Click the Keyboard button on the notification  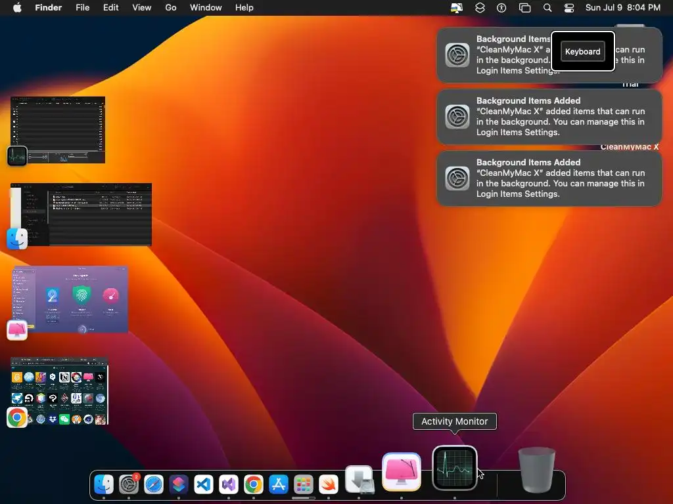(582, 51)
